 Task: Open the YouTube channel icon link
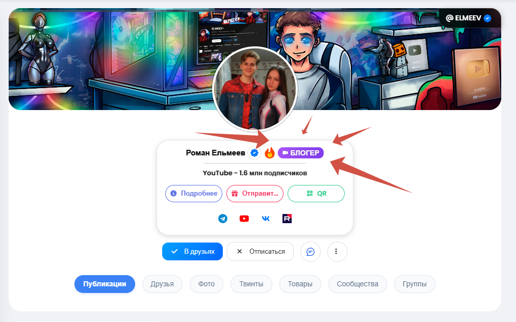coord(244,219)
